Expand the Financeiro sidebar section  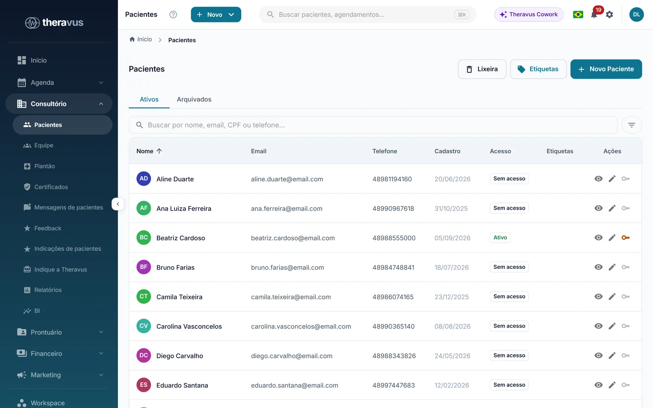click(59, 353)
